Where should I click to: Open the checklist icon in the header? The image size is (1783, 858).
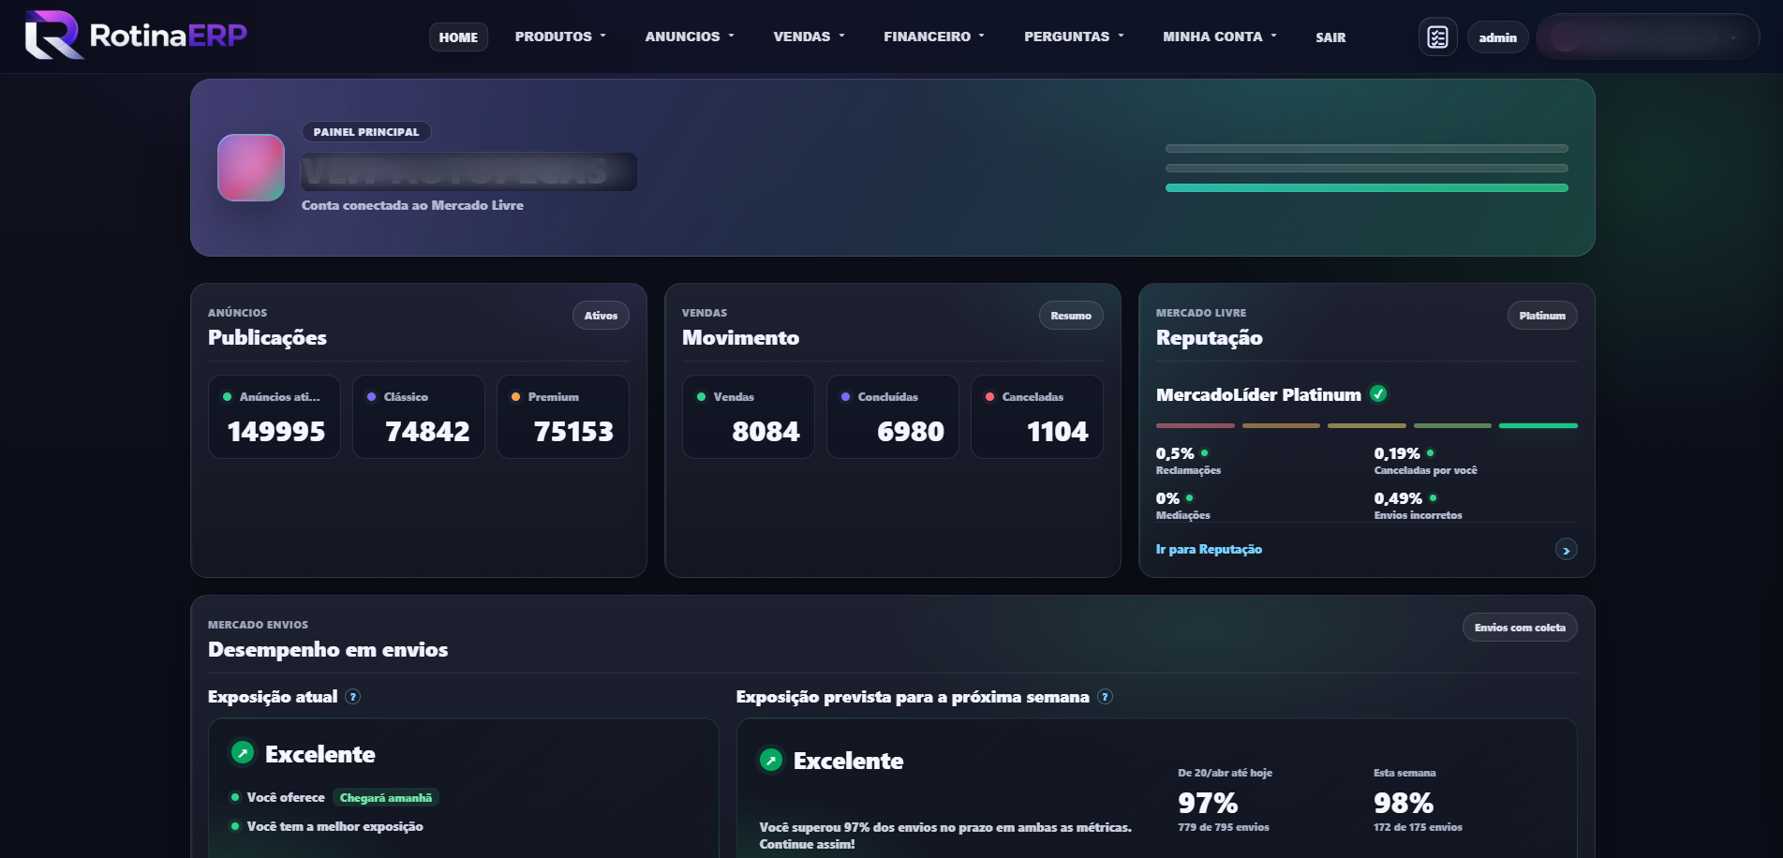tap(1437, 37)
